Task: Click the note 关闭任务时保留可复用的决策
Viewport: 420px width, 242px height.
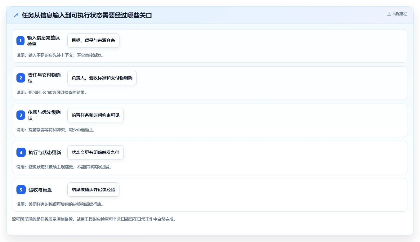Action: point(60,204)
